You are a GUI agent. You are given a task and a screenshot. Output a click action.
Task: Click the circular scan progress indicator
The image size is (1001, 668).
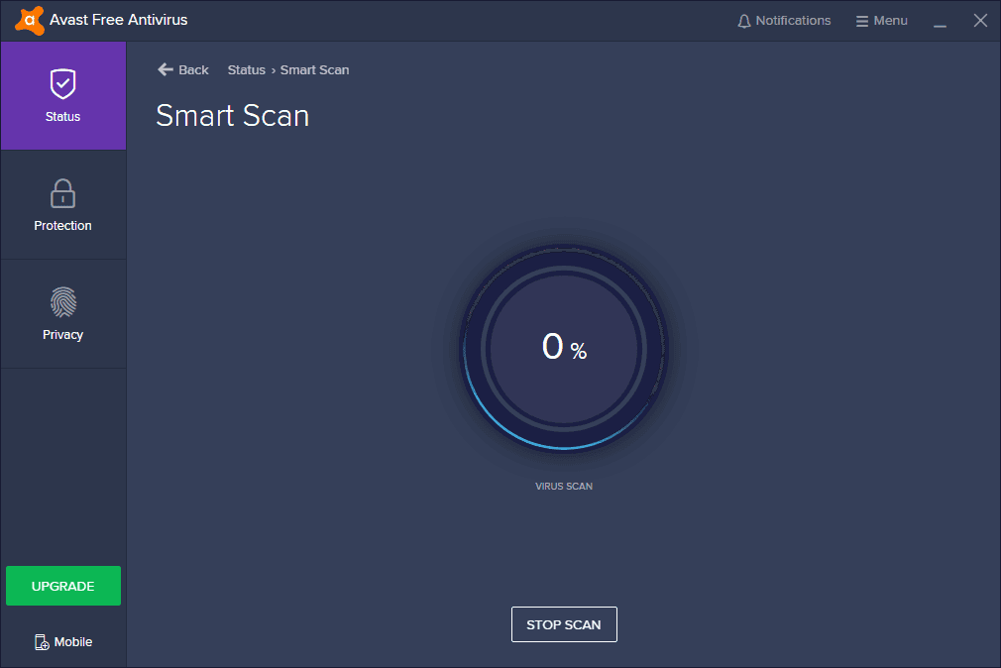click(x=564, y=347)
